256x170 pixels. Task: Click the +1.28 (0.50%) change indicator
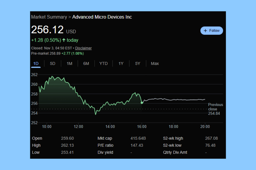(46, 40)
